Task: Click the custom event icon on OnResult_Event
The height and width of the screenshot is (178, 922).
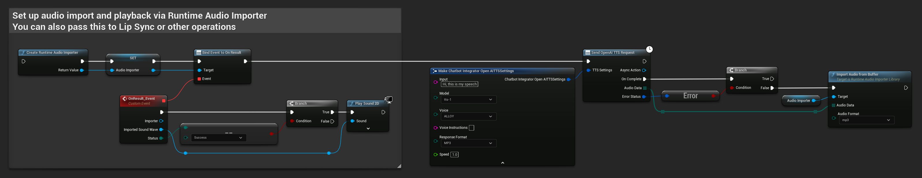Action: click(125, 99)
